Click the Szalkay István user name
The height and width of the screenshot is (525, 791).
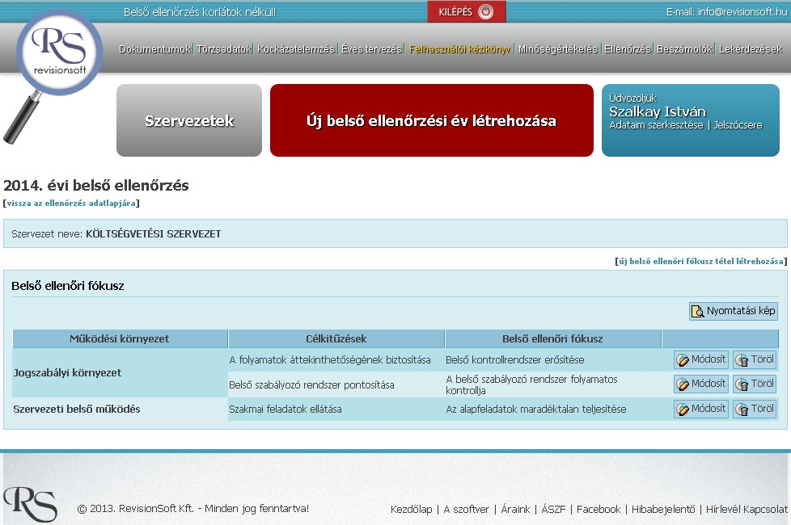click(657, 111)
